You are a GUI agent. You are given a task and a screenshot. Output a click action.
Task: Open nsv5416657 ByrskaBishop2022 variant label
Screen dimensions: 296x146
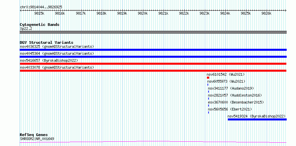[x=49, y=60]
